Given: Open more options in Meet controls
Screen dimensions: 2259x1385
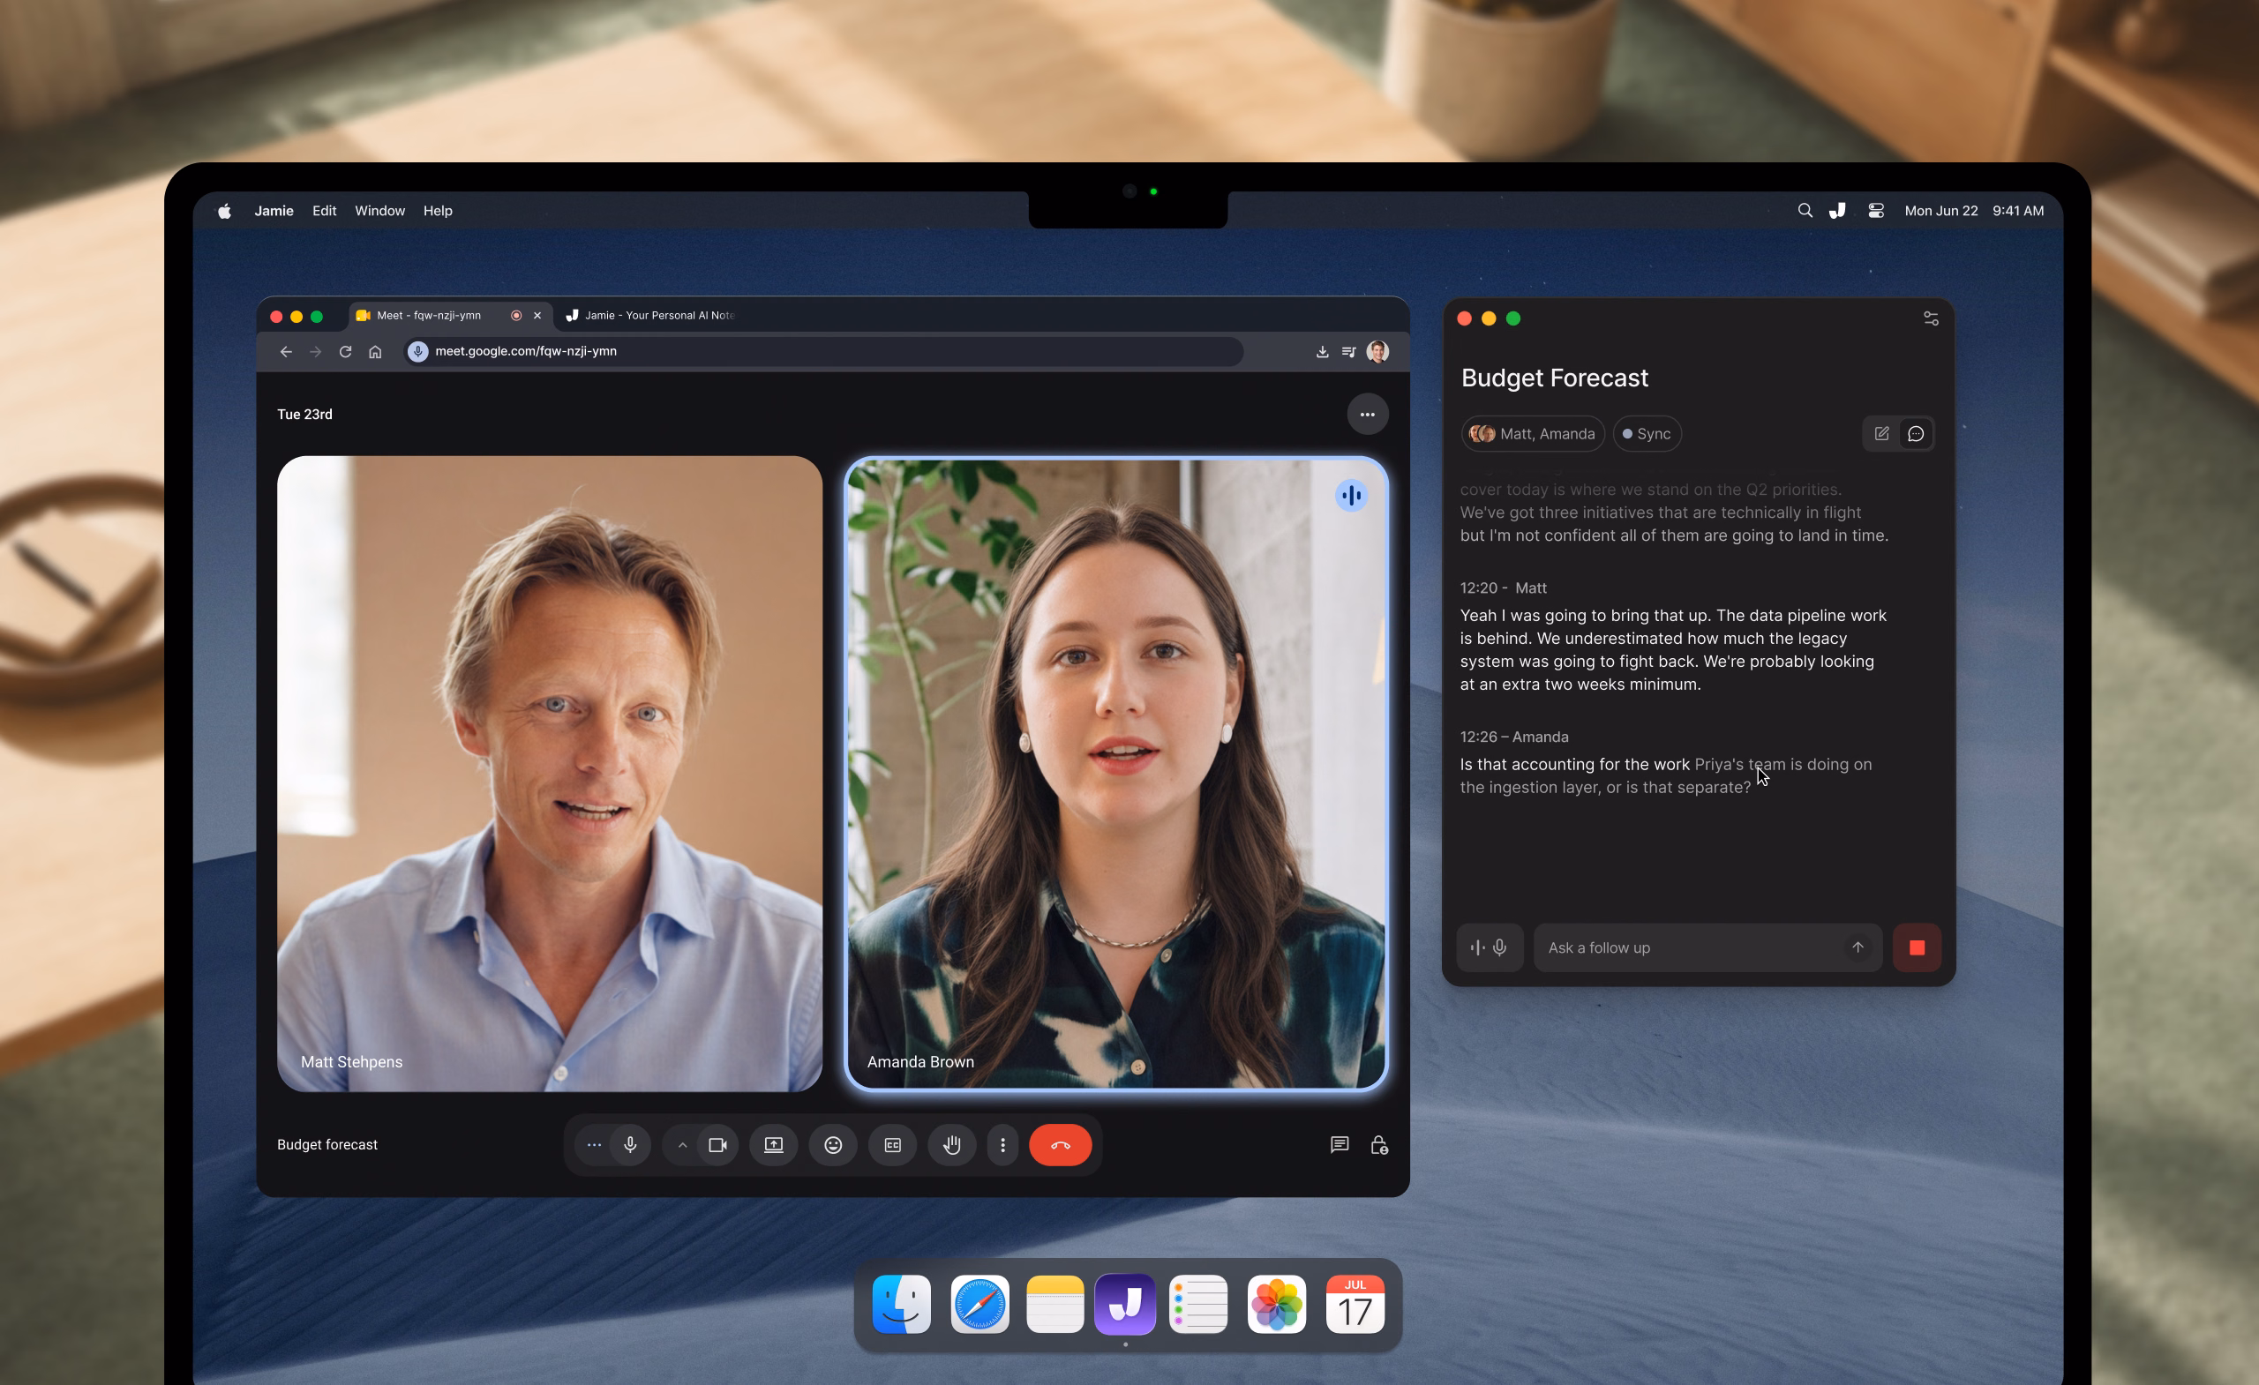Looking at the screenshot, I should 1003,1145.
